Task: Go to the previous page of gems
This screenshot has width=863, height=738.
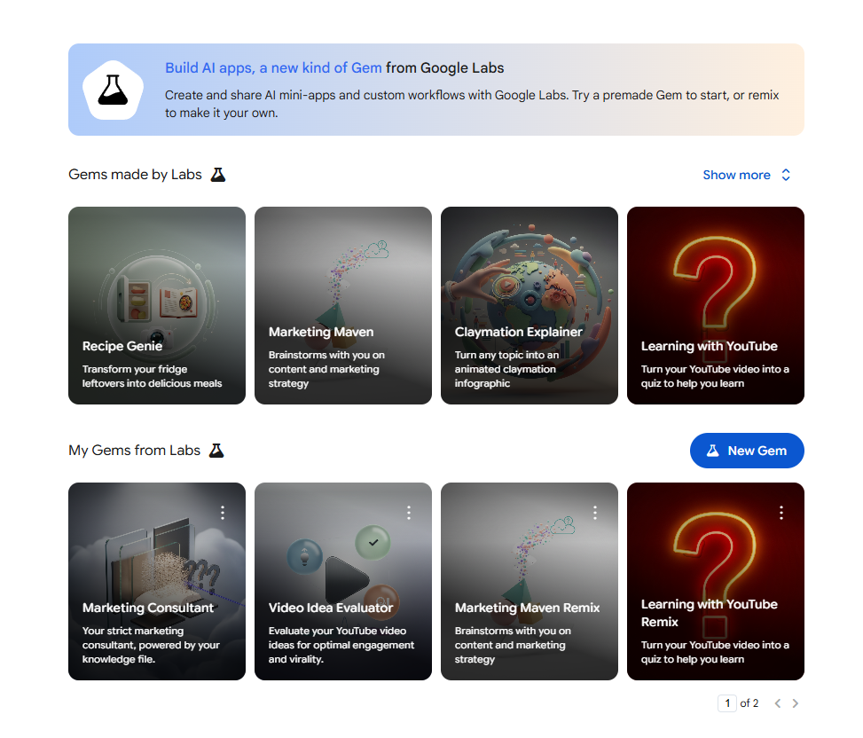Action: click(778, 703)
